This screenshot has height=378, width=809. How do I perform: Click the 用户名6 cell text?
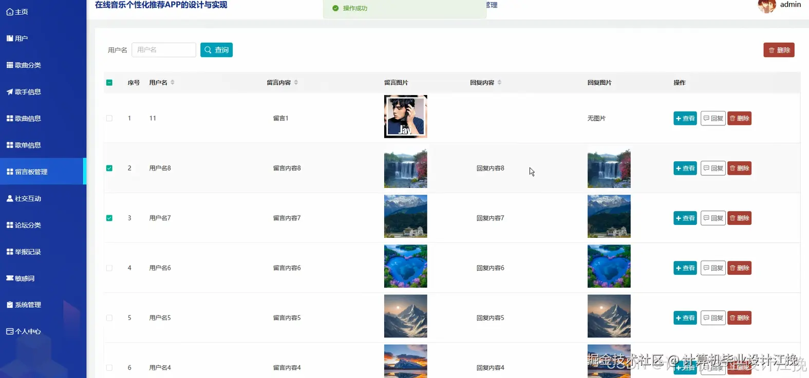[x=160, y=268]
